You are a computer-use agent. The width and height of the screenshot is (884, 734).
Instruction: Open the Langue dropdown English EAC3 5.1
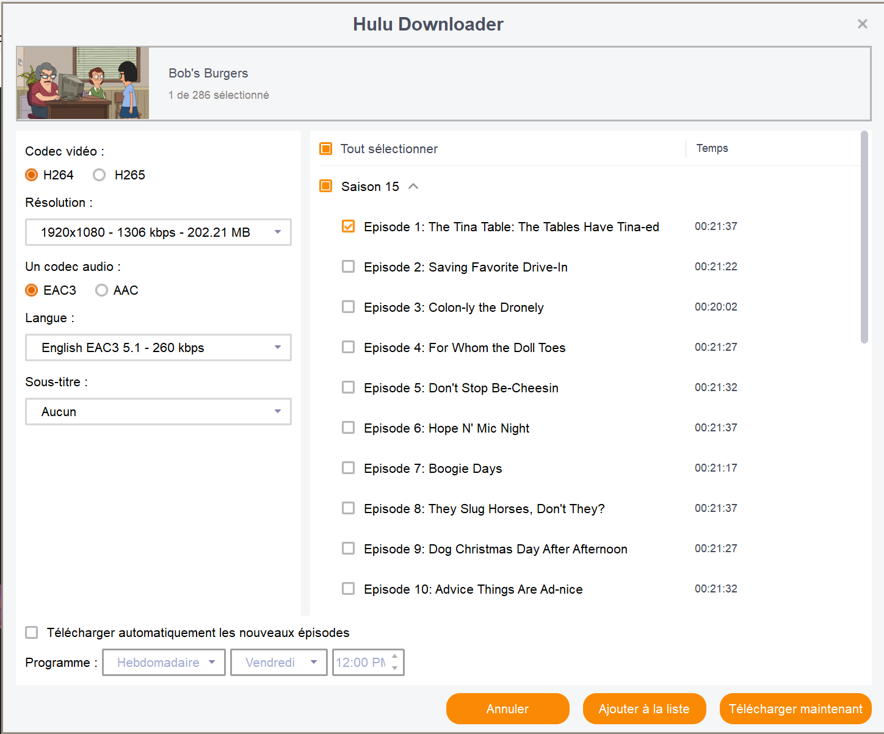point(158,348)
